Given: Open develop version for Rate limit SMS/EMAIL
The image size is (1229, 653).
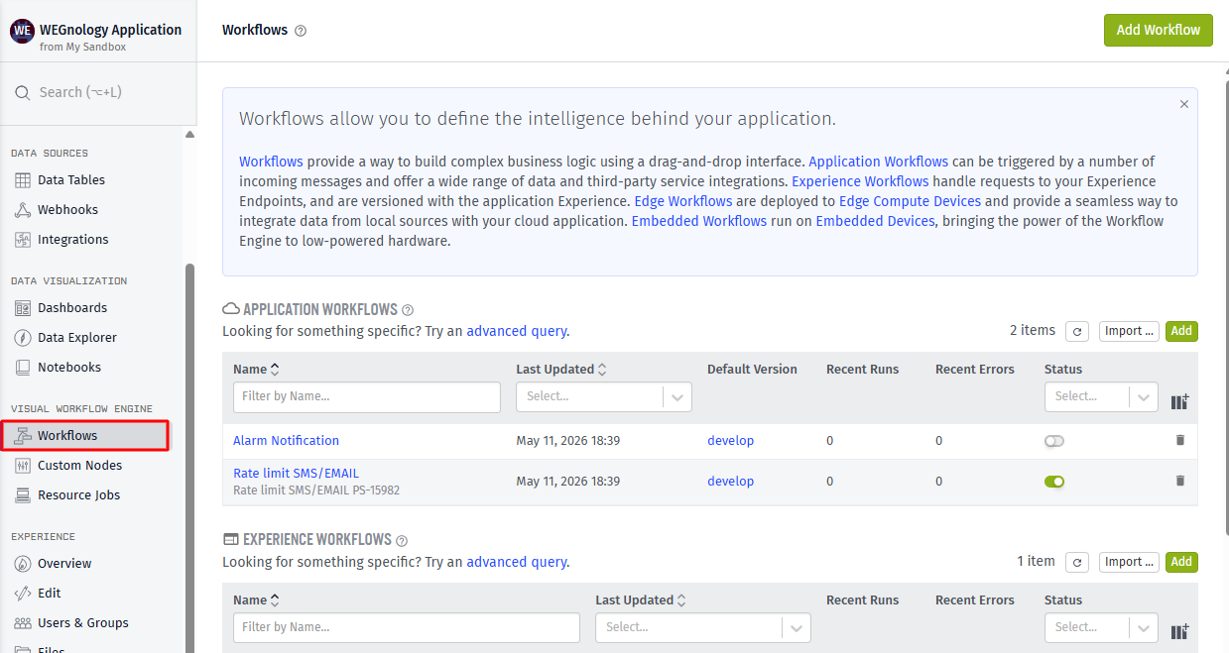Looking at the screenshot, I should 730,482.
